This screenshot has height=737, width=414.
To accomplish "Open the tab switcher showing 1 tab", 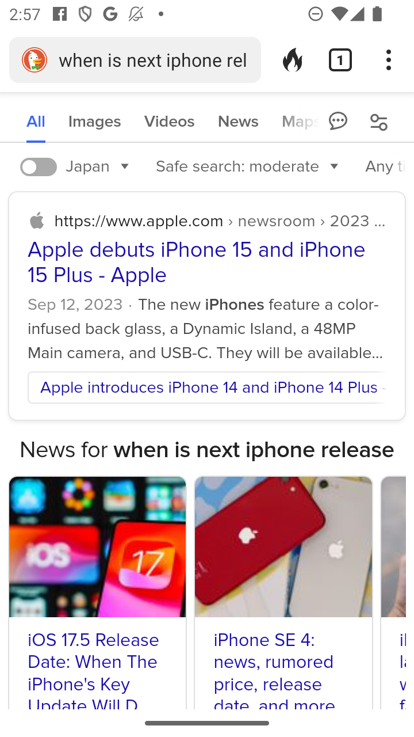I will 340,60.
